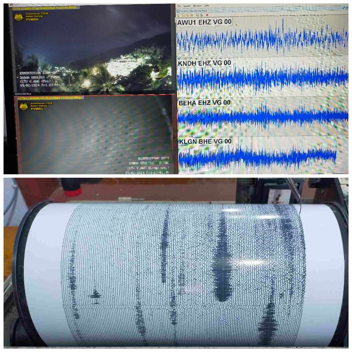Click the PVMBG logo on G.AWU Pos feed

pos(19,17)
